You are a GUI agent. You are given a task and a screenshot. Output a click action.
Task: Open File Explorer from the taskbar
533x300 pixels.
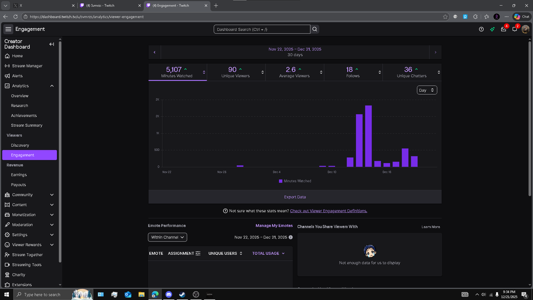[x=141, y=295]
